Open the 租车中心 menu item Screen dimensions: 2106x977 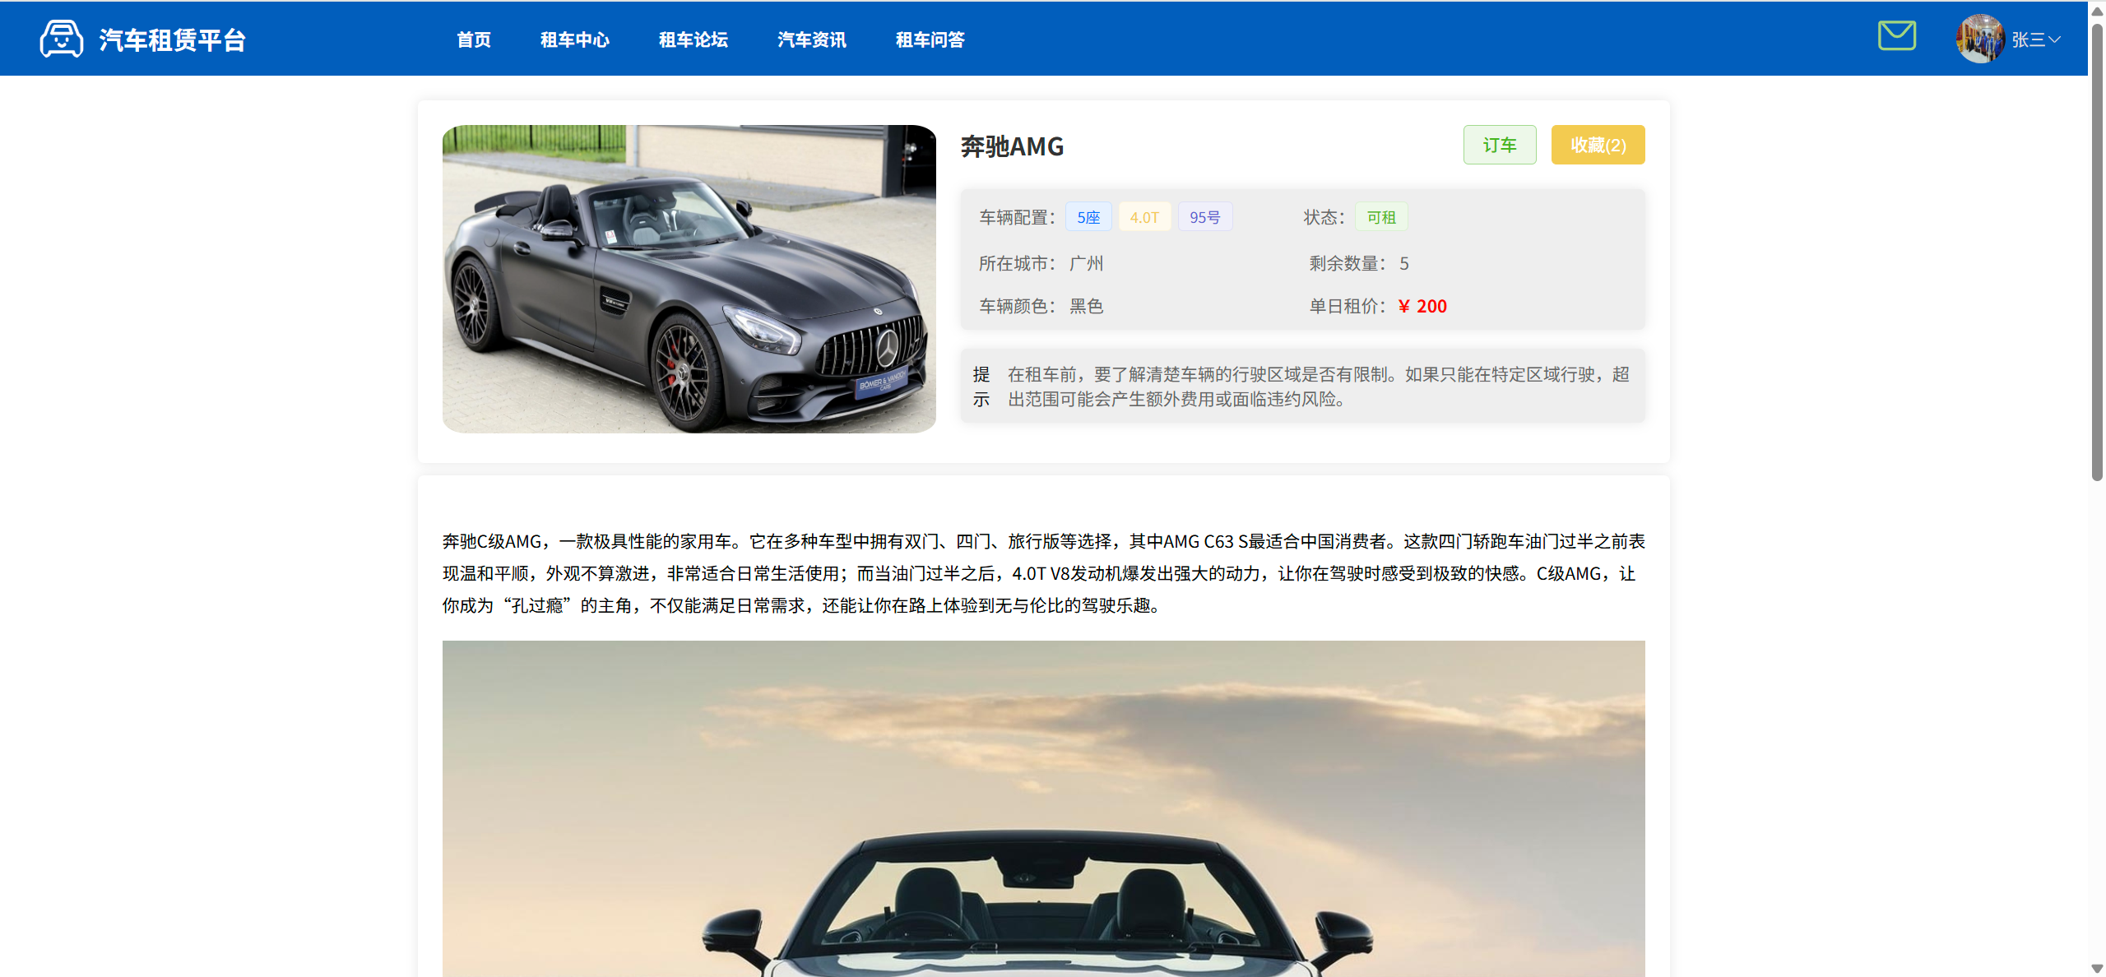pos(574,39)
